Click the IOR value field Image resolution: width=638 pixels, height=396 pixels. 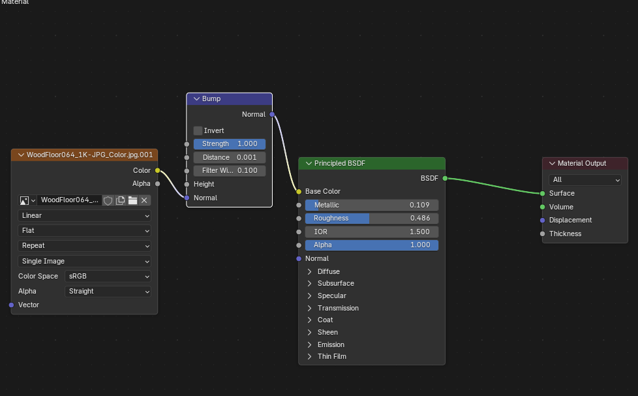click(372, 232)
